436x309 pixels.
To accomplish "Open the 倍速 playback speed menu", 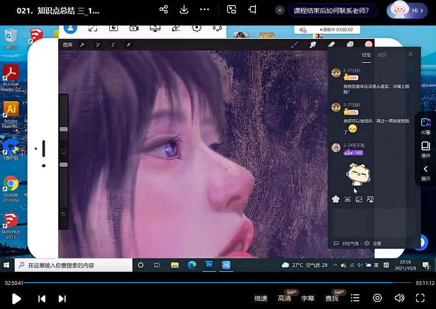I will click(x=261, y=298).
